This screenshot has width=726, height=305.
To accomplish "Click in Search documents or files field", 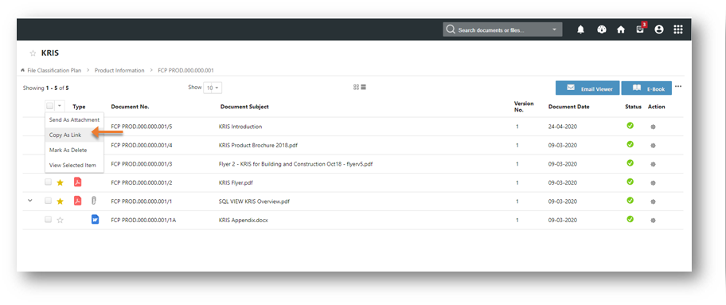I will pos(502,29).
